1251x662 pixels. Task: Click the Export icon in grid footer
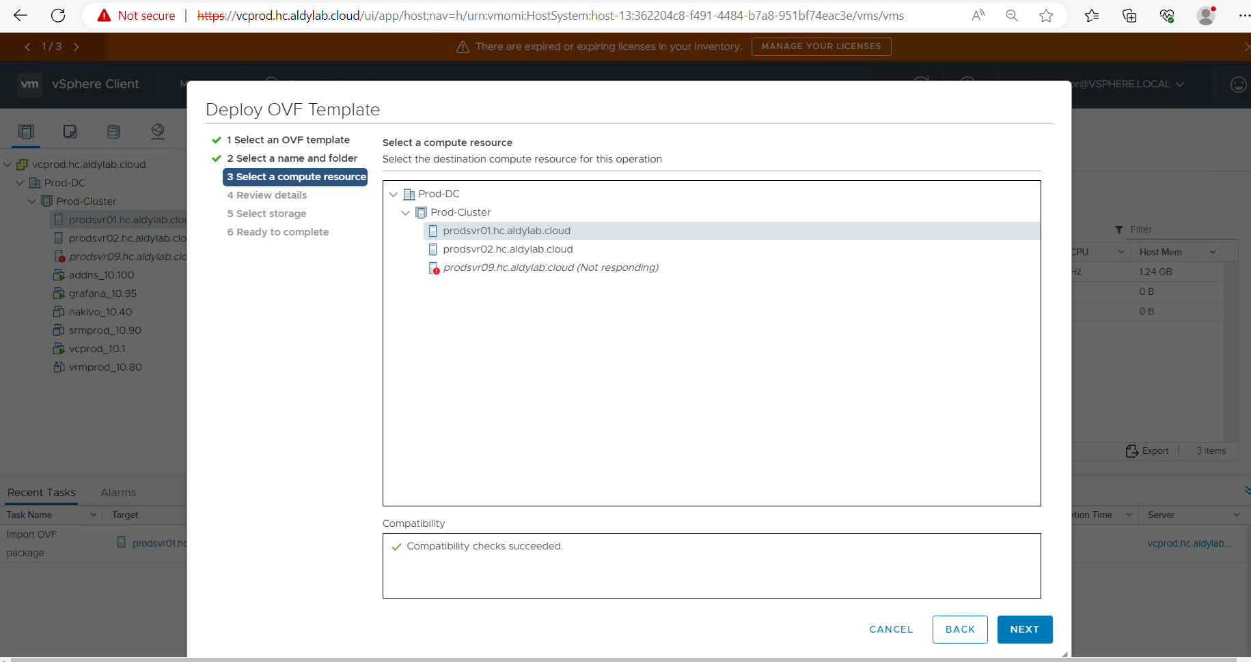pos(1147,451)
